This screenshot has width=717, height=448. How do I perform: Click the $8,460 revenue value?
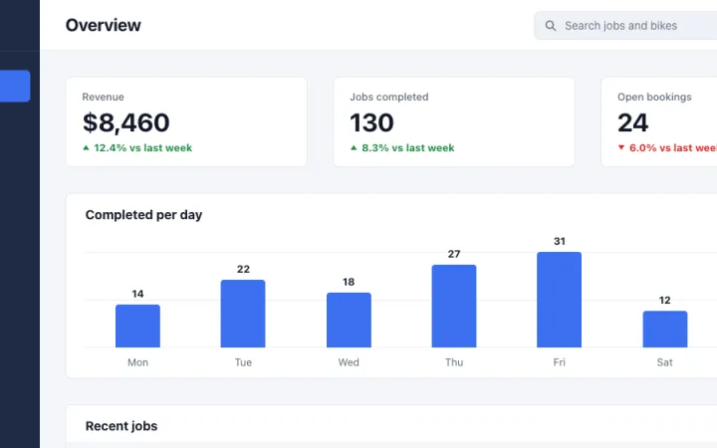tap(126, 122)
